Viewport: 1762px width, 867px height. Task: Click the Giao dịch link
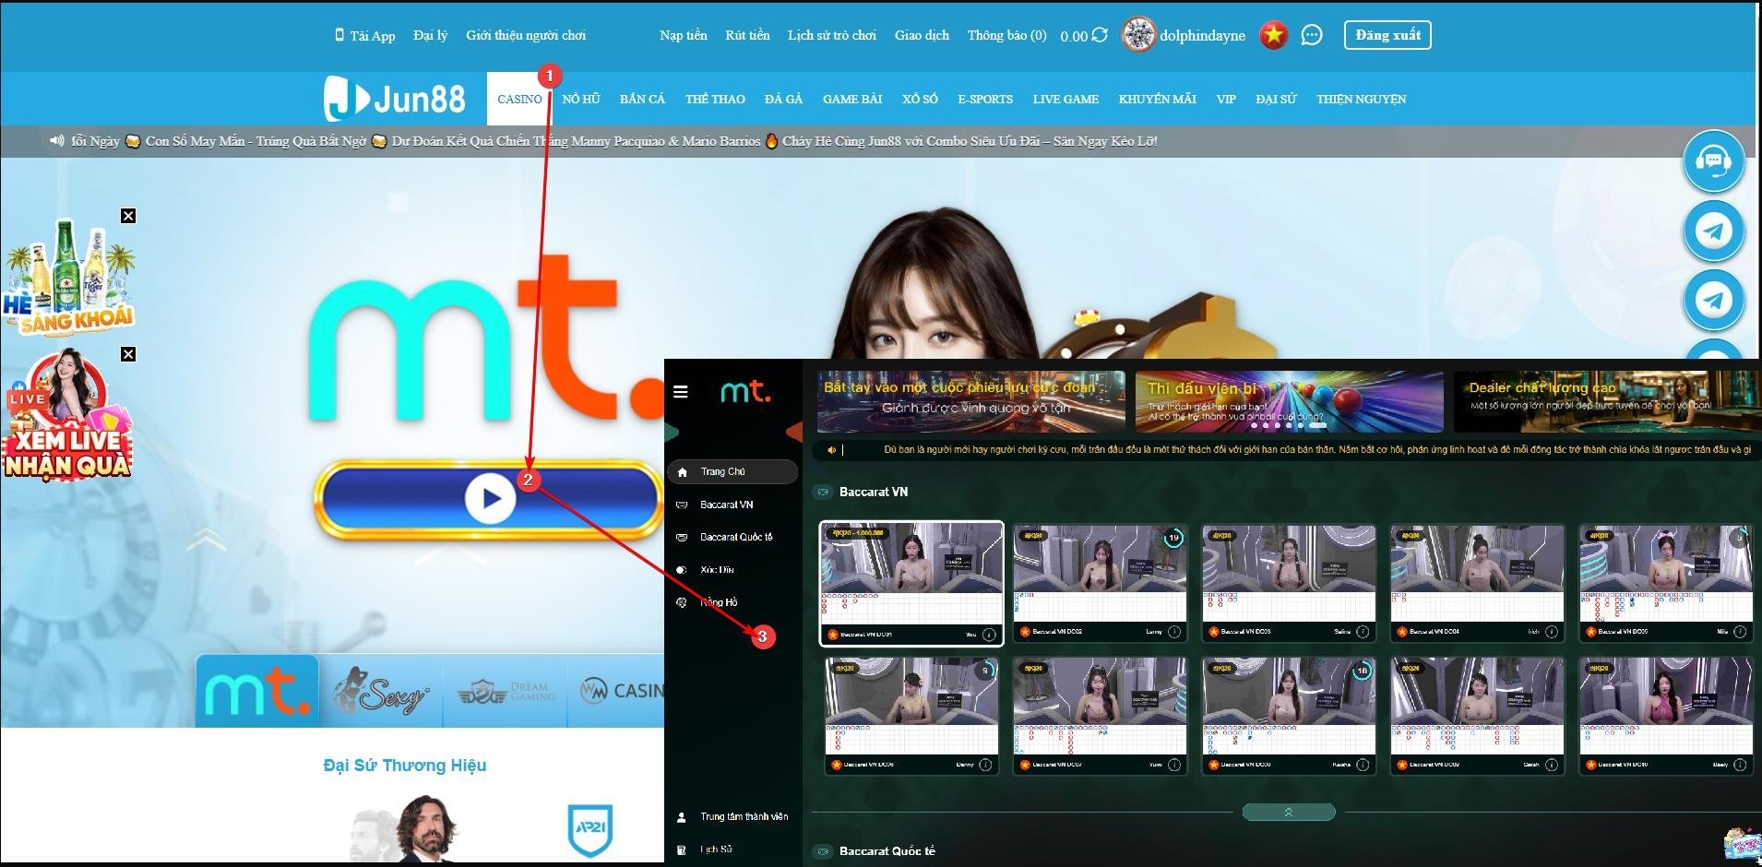(922, 35)
